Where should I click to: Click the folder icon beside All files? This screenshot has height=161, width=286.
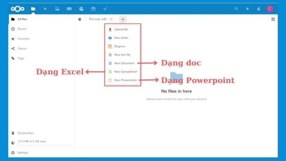coord(13,19)
